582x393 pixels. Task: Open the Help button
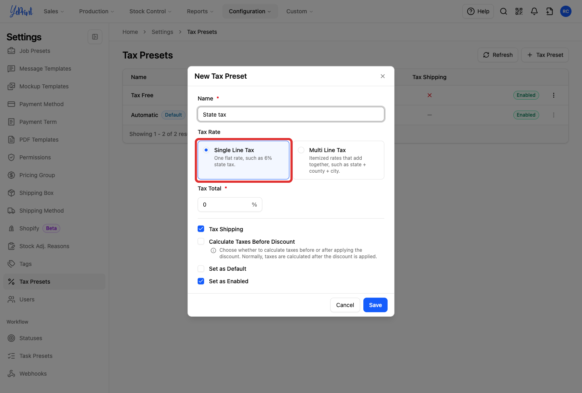tap(478, 11)
